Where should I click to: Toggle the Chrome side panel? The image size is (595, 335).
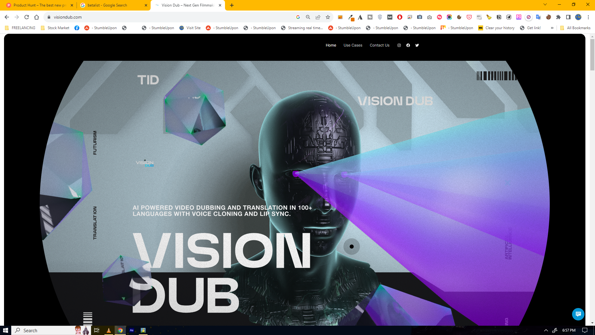[568, 17]
